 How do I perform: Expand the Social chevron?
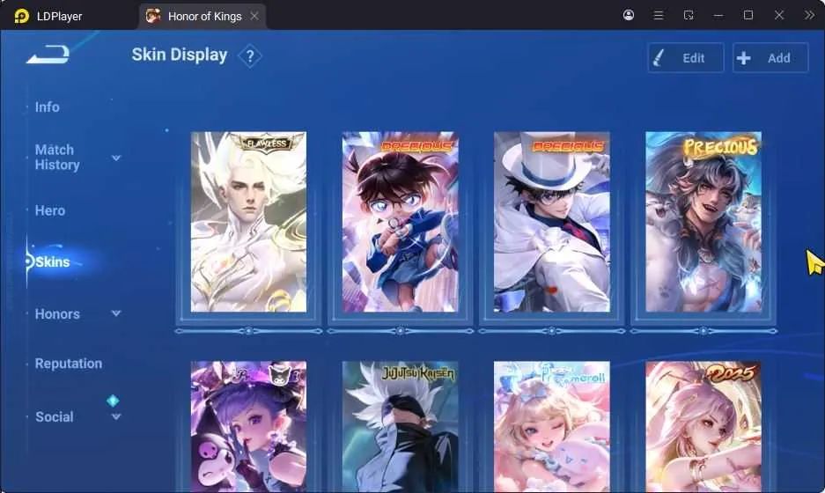pyautogui.click(x=116, y=416)
